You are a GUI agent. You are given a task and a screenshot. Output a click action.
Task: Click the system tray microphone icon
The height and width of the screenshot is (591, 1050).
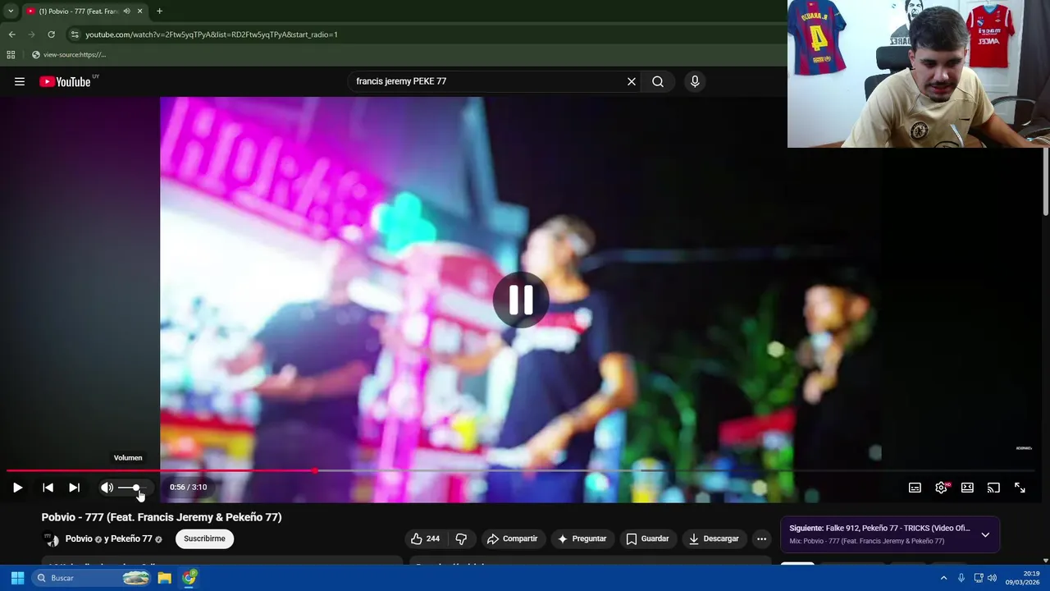point(961,578)
